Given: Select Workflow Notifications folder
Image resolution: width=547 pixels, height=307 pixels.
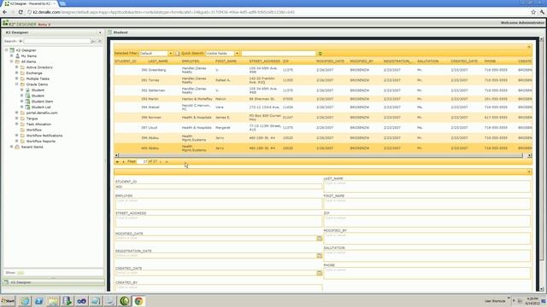Looking at the screenshot, I should coord(44,136).
